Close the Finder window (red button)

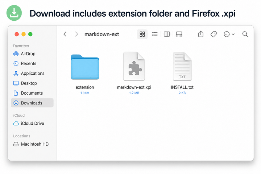(x=17, y=34)
